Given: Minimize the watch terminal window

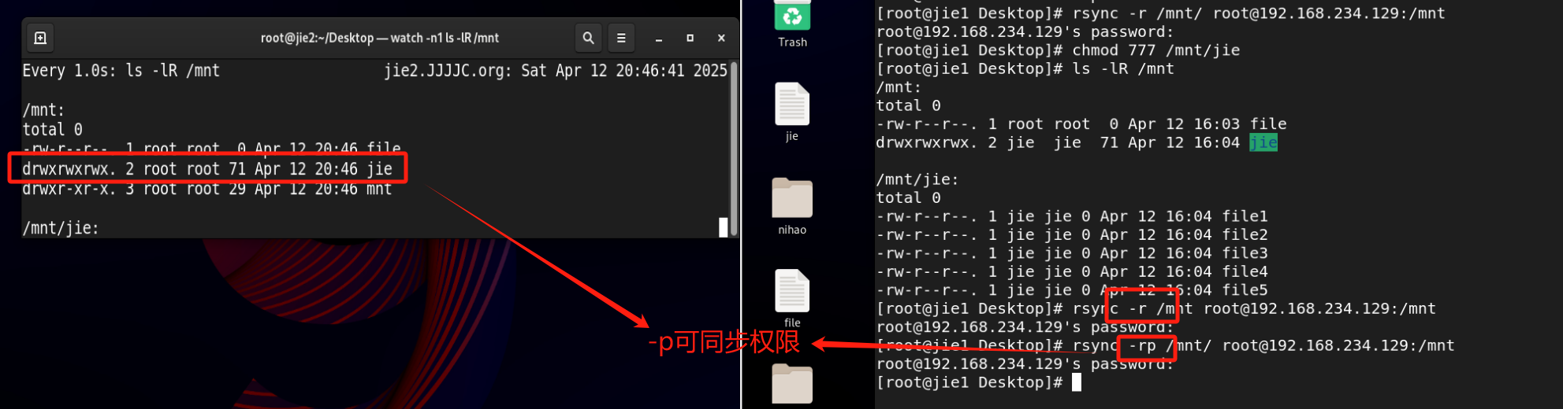Looking at the screenshot, I should click(659, 38).
